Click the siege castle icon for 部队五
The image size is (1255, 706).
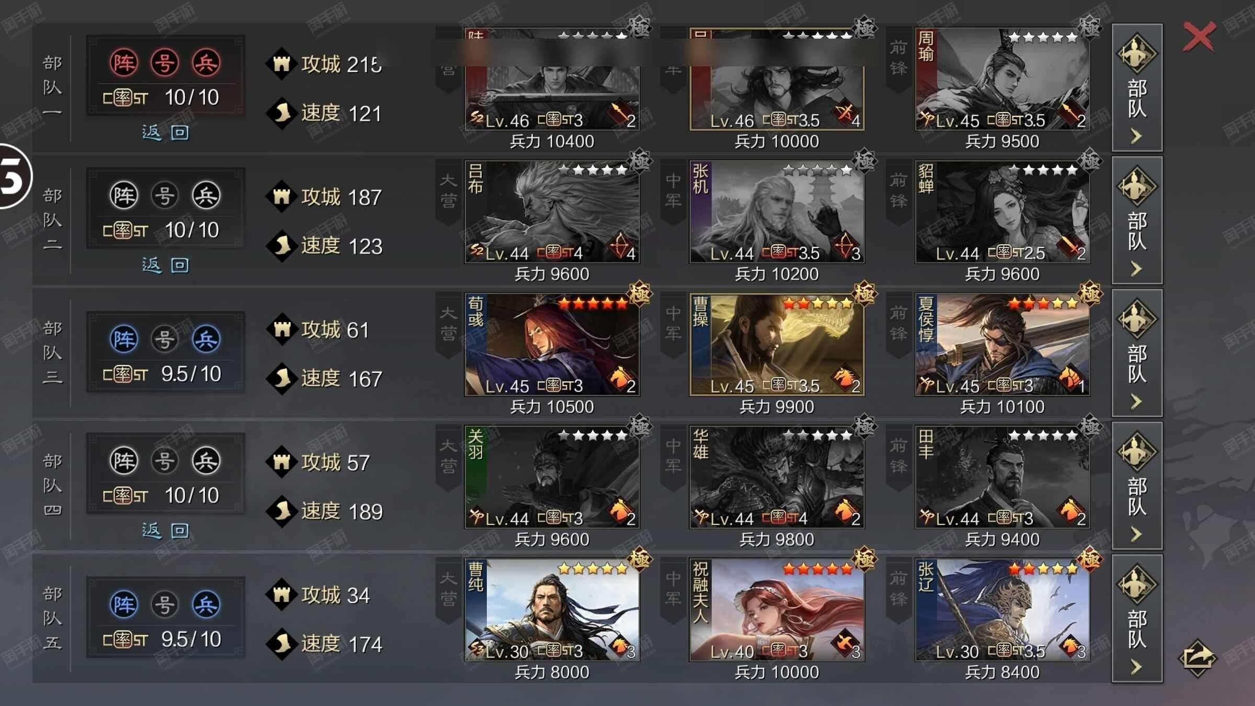click(x=282, y=595)
